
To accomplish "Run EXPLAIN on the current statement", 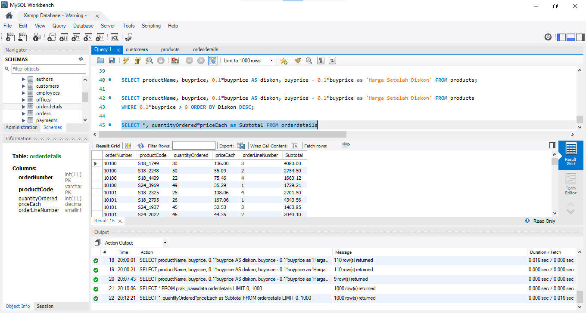I will click(x=149, y=61).
